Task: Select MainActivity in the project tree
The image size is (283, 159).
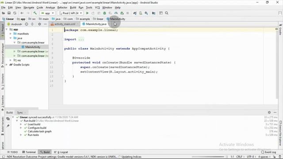Action: coord(31,47)
